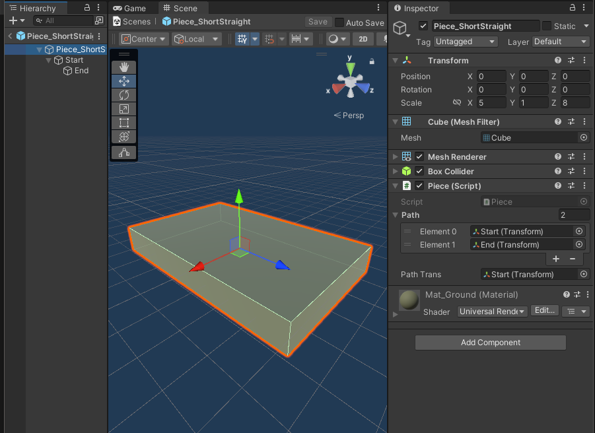Click the Mat_Ground material preview sphere
Screen dimensions: 595x433
409,300
